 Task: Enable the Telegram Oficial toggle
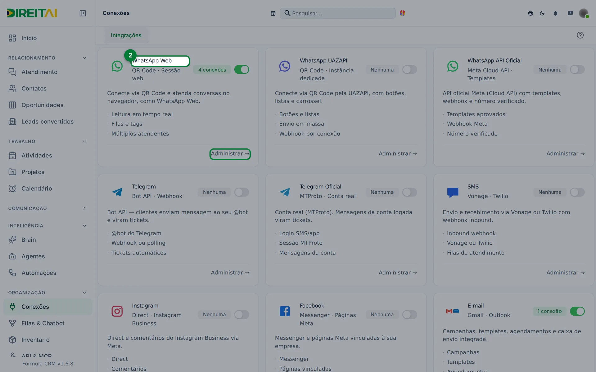point(409,192)
